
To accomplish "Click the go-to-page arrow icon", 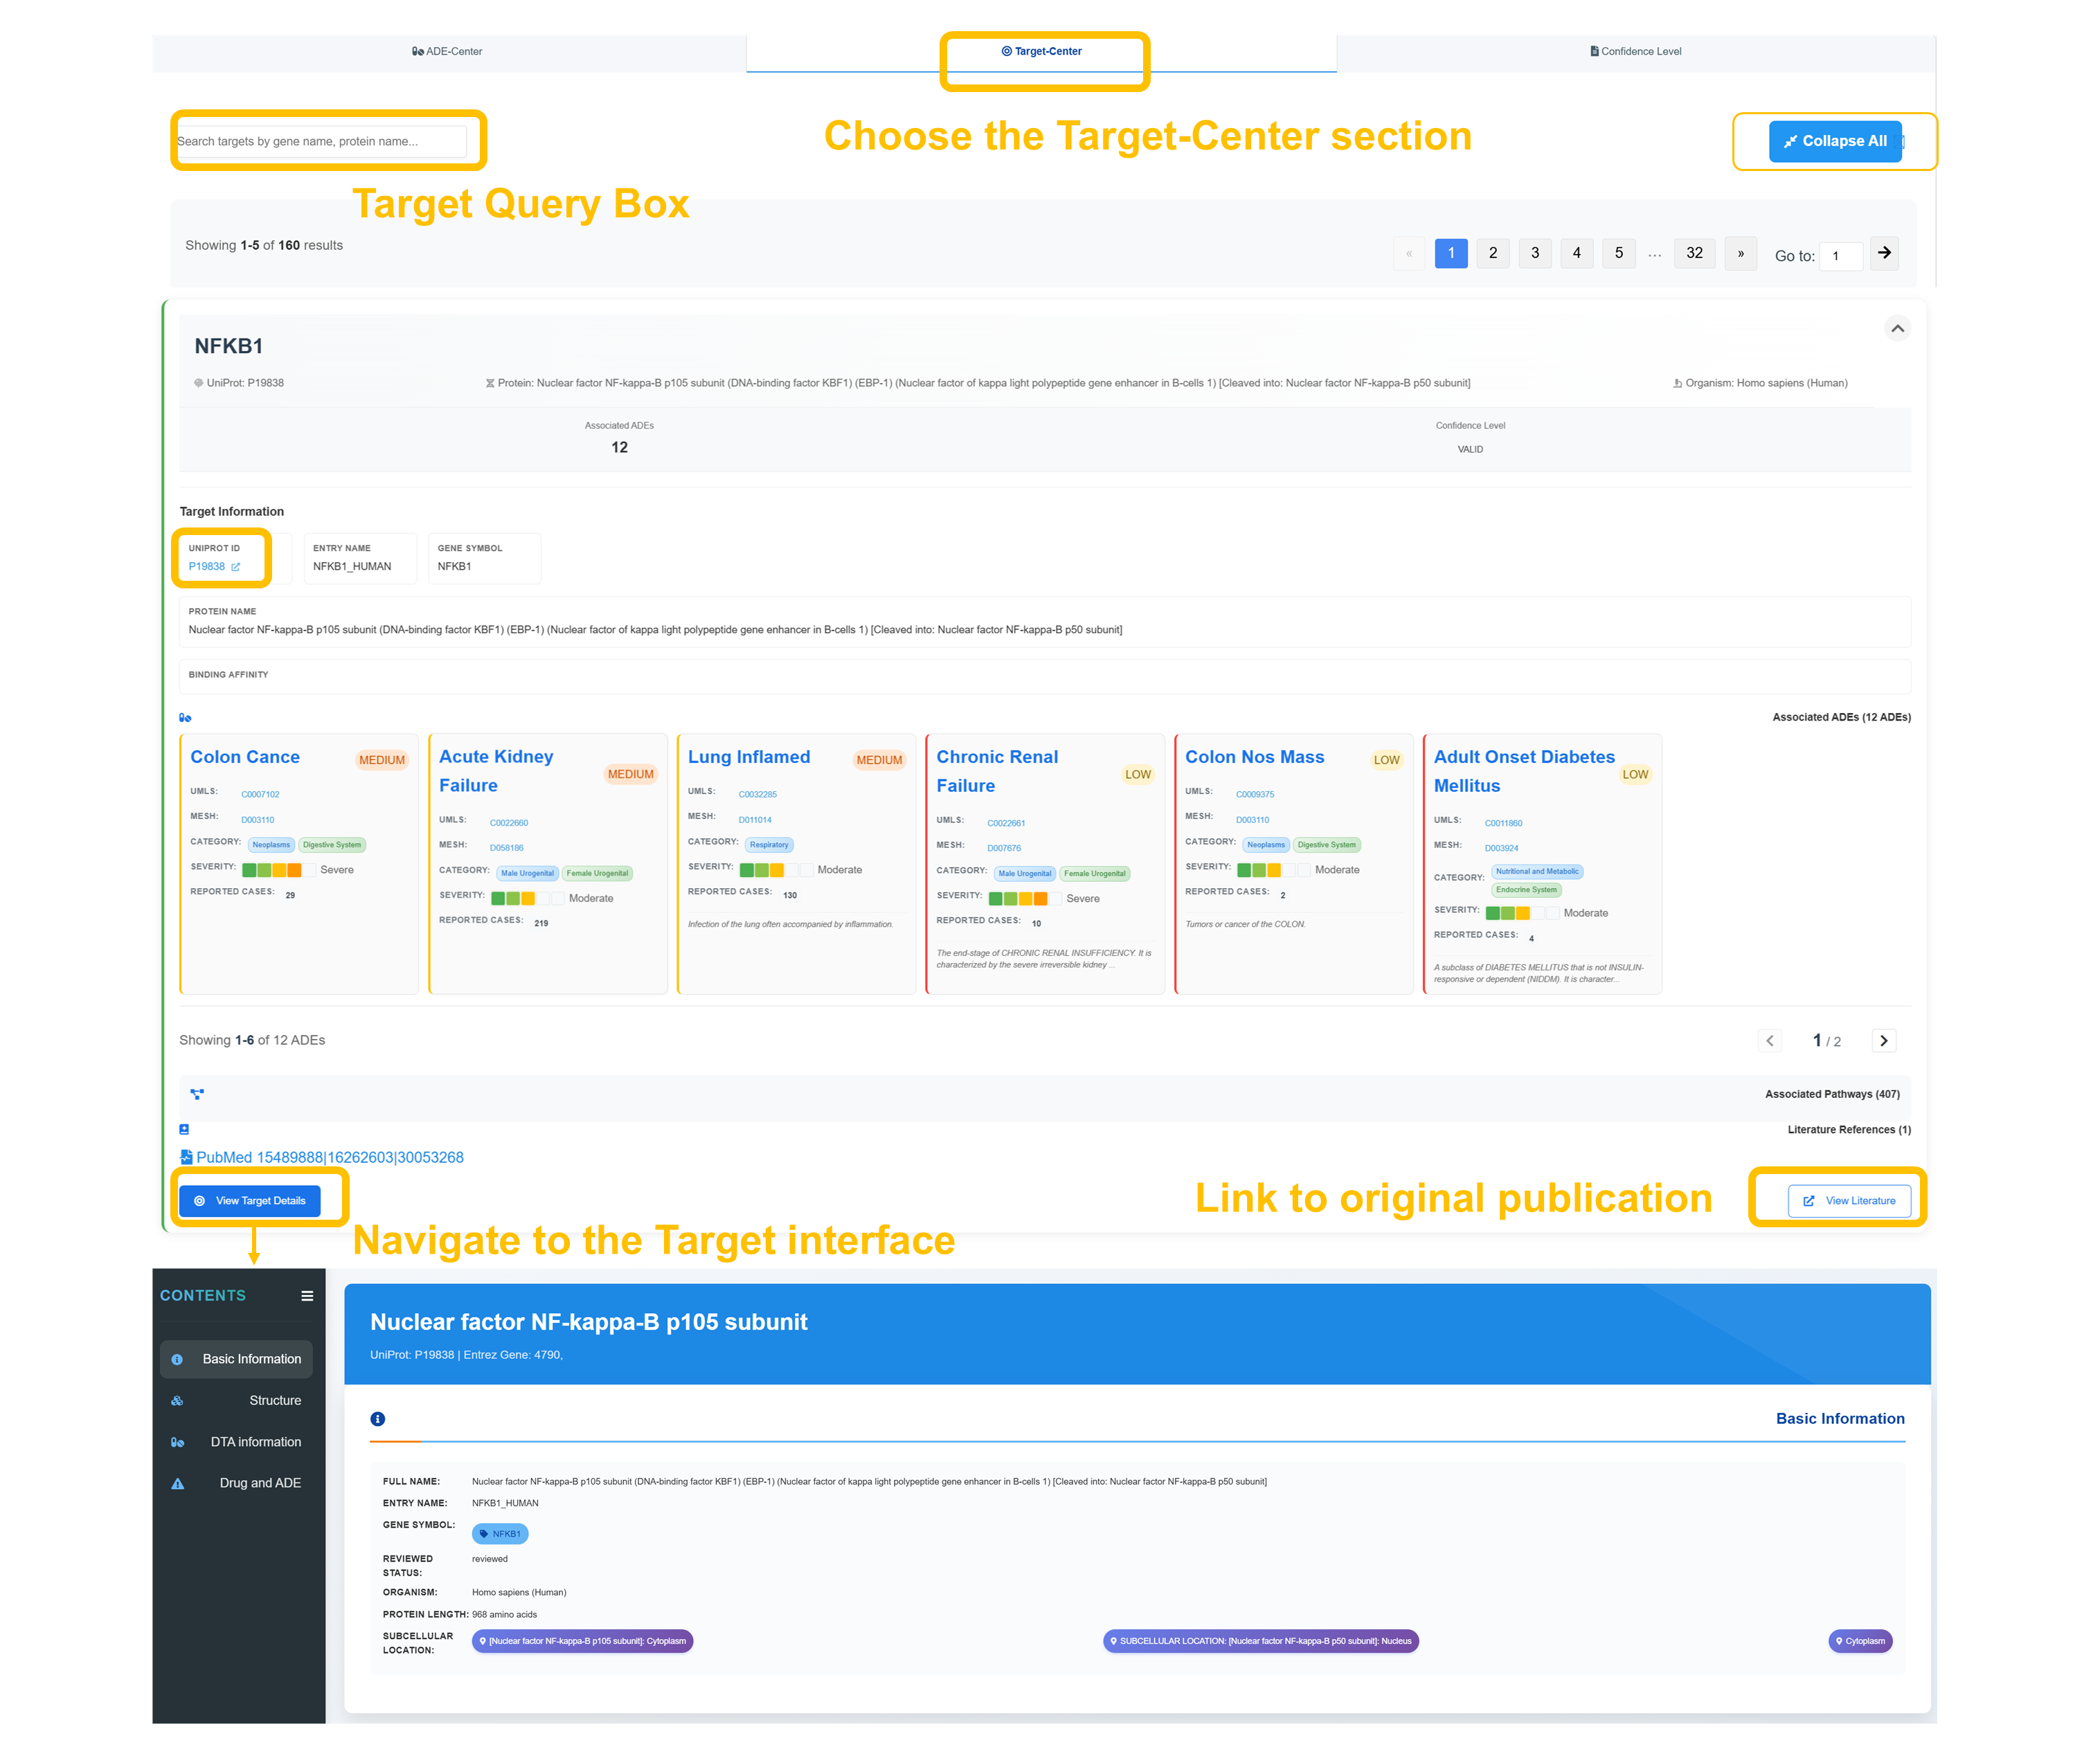I will click(1884, 253).
